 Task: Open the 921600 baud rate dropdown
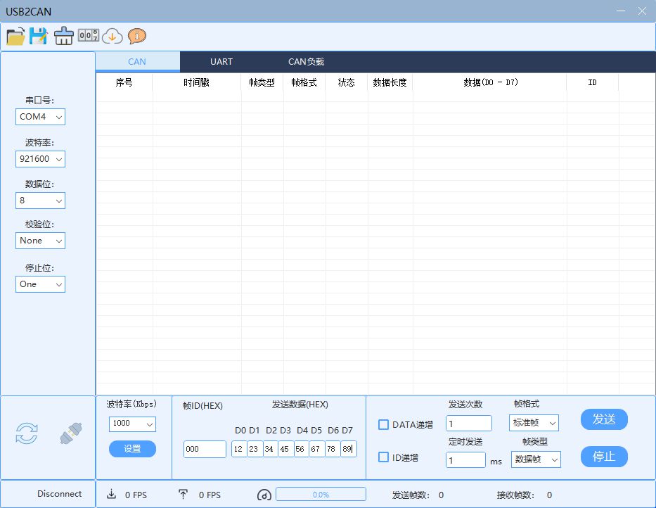point(40,159)
